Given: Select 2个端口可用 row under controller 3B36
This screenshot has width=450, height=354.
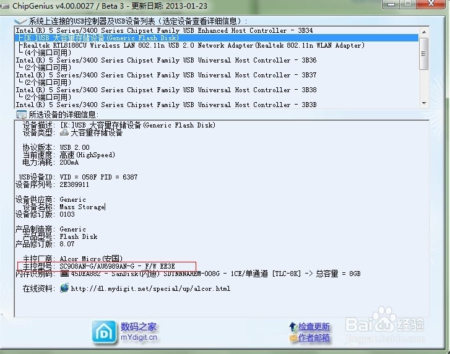Looking at the screenshot, I should coord(217,67).
